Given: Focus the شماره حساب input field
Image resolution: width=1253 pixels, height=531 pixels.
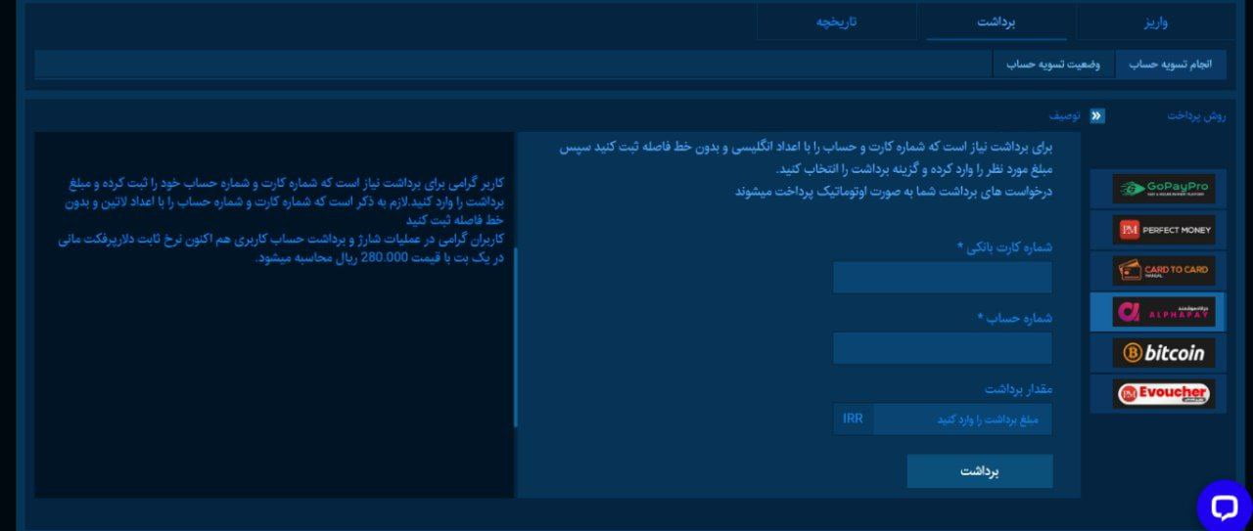Looking at the screenshot, I should pyautogui.click(x=943, y=348).
